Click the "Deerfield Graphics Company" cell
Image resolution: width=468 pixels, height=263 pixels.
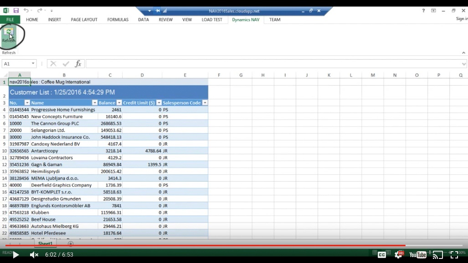point(64,185)
